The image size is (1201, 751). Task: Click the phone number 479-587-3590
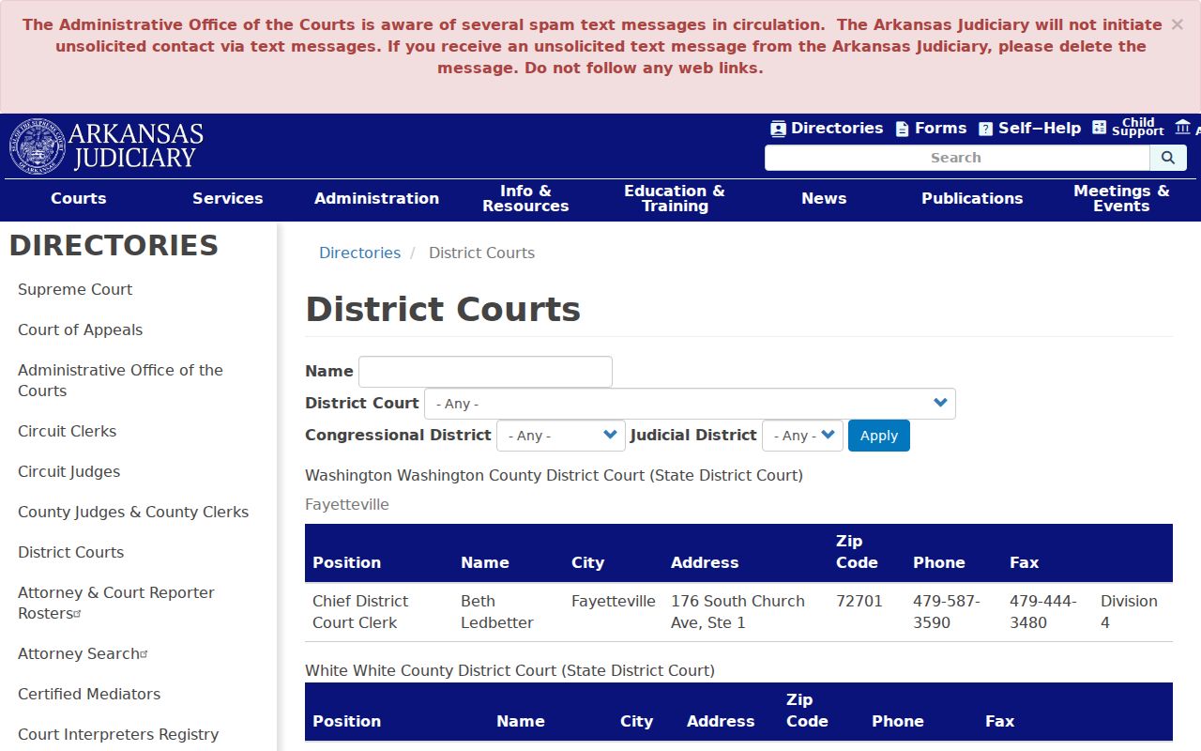coord(947,611)
